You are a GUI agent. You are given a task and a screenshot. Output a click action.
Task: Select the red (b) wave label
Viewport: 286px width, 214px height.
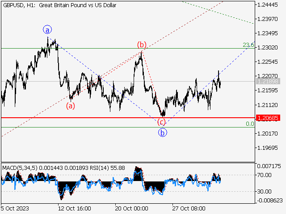(x=142, y=45)
